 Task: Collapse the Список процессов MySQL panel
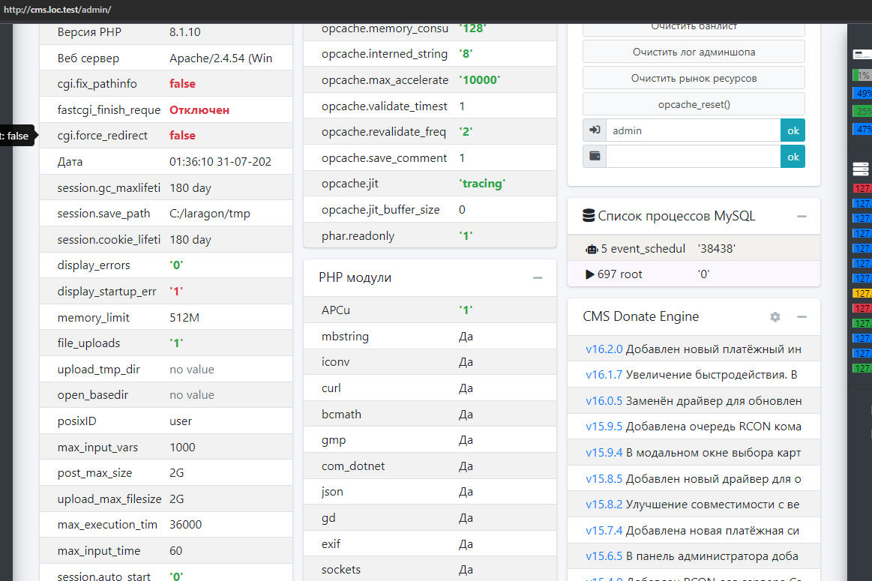pyautogui.click(x=802, y=217)
